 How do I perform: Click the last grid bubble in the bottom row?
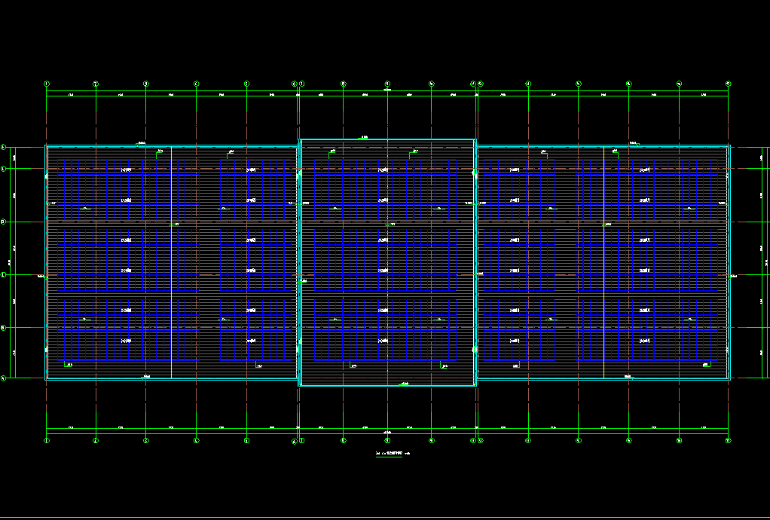728,440
